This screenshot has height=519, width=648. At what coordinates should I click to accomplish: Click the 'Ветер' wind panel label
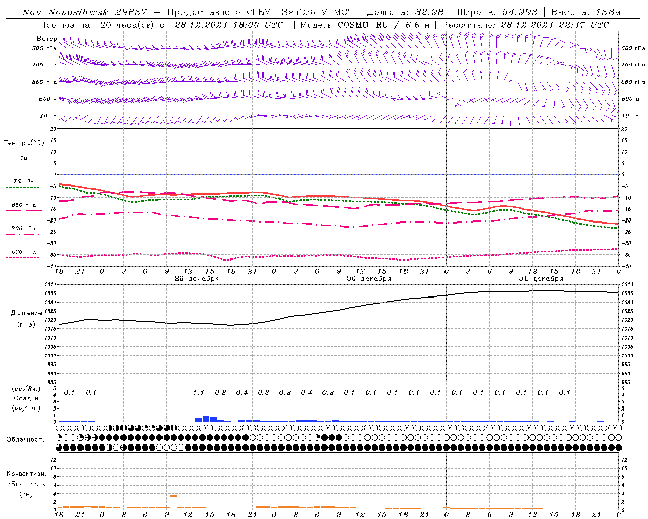pos(47,39)
